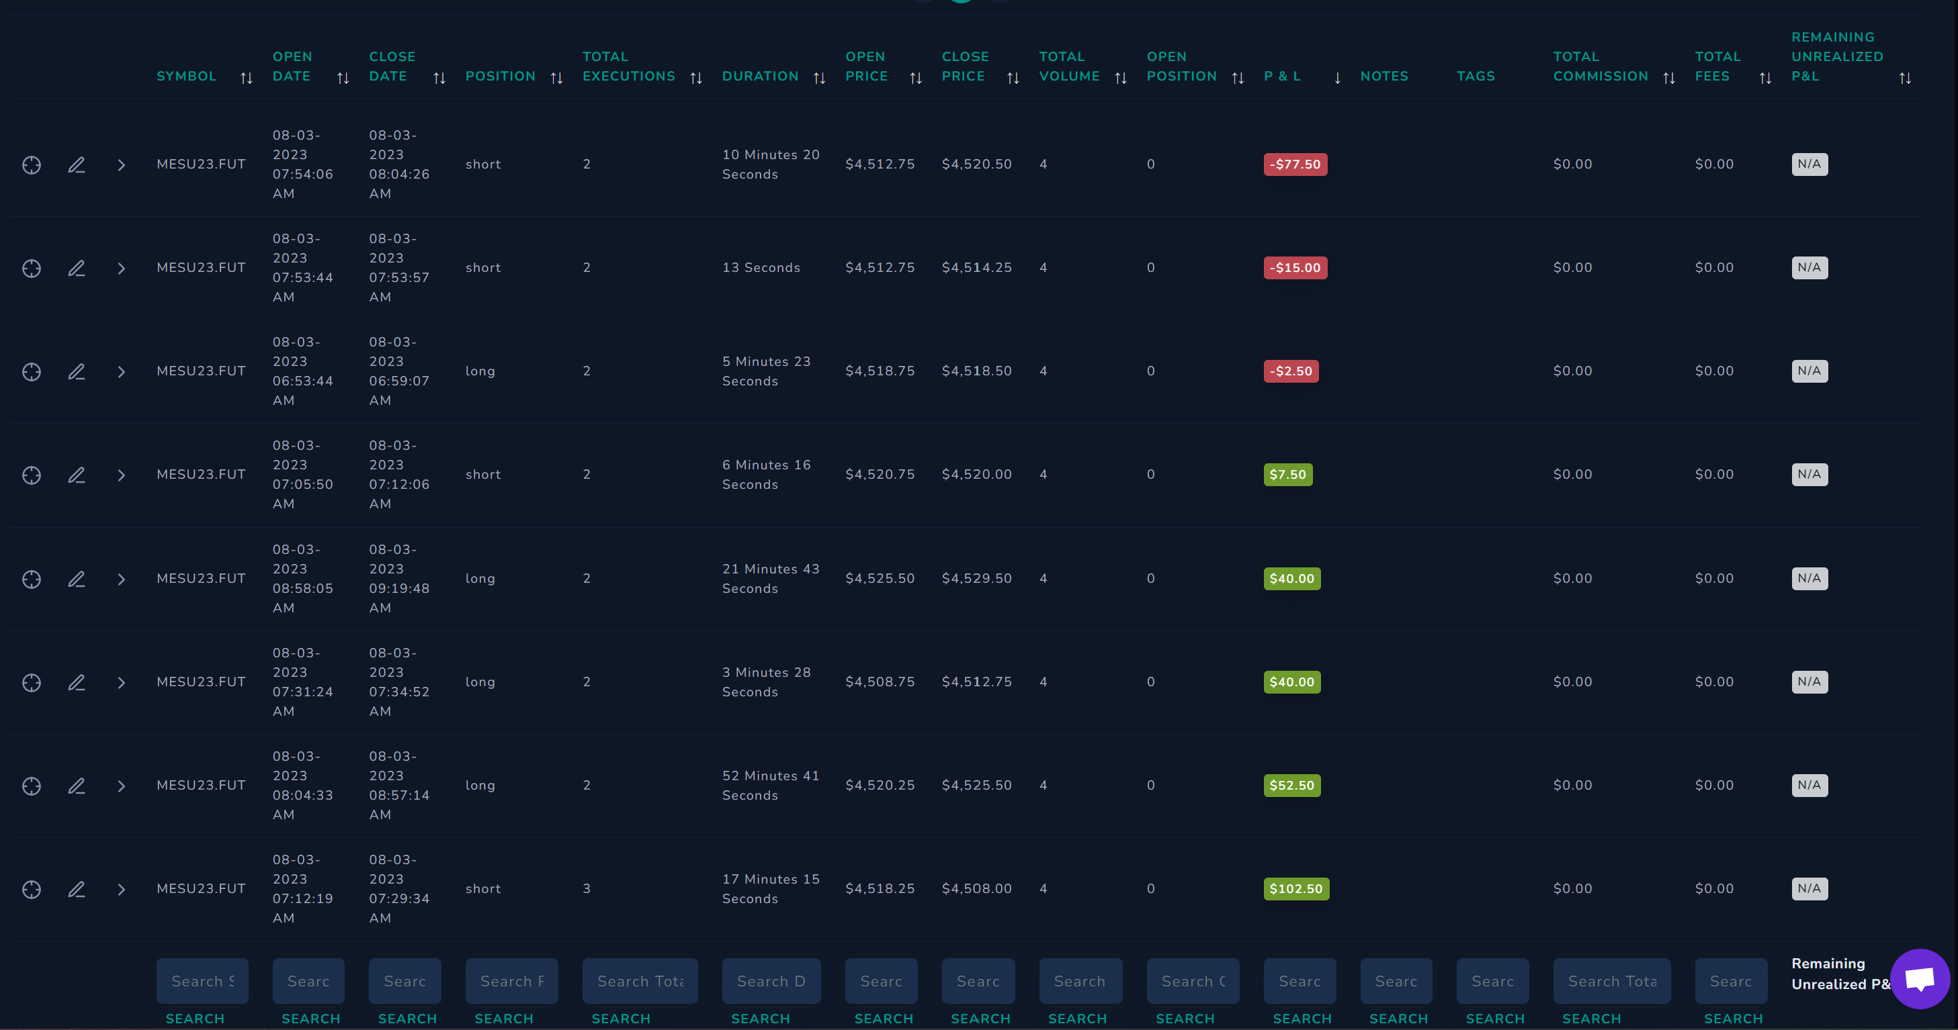Viewport: 1958px width, 1030px height.
Task: Click the 52 Minutes 41 Seconds duration
Action: pos(771,786)
